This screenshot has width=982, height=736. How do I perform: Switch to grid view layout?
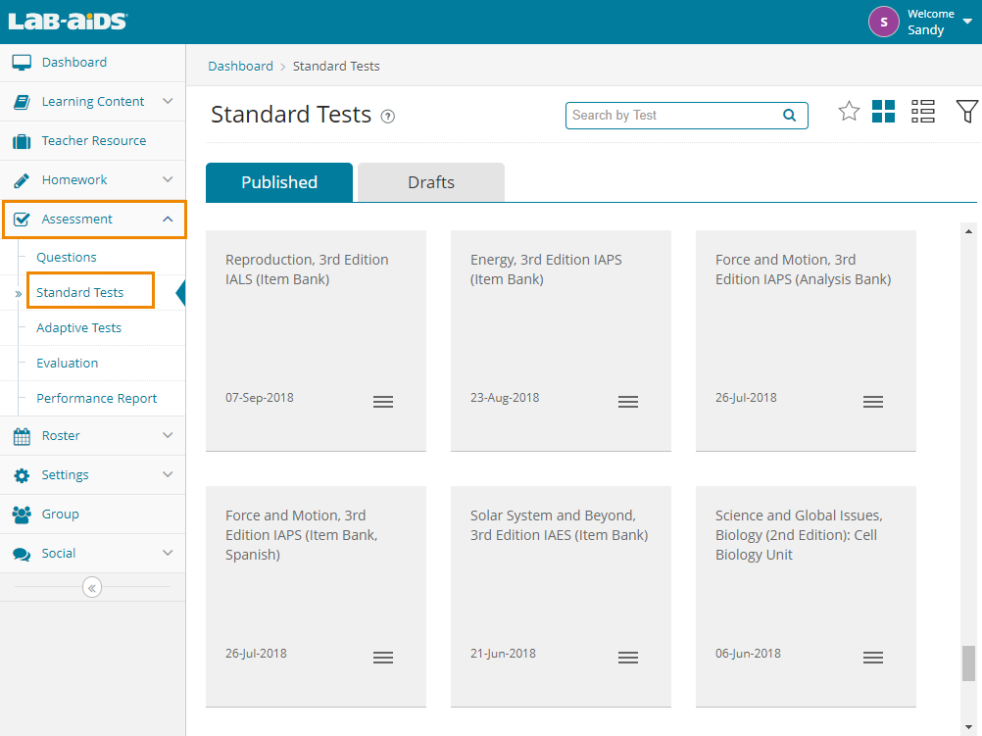pyautogui.click(x=883, y=112)
